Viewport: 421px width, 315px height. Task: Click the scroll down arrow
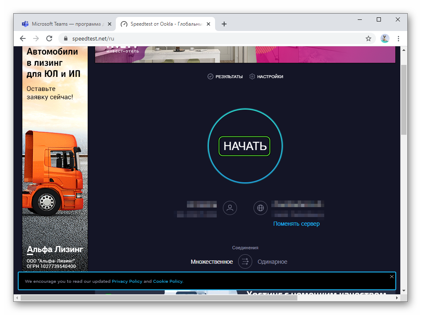[404, 291]
